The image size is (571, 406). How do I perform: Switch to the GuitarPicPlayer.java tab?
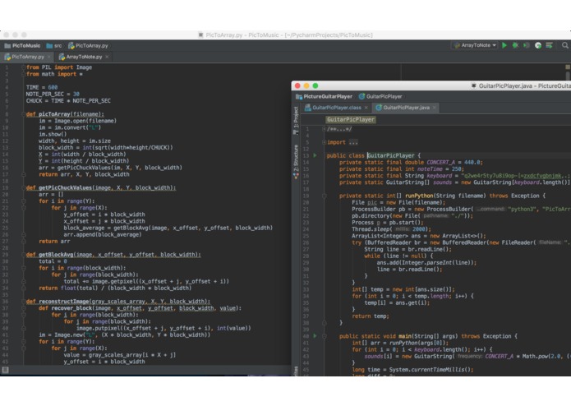[406, 108]
